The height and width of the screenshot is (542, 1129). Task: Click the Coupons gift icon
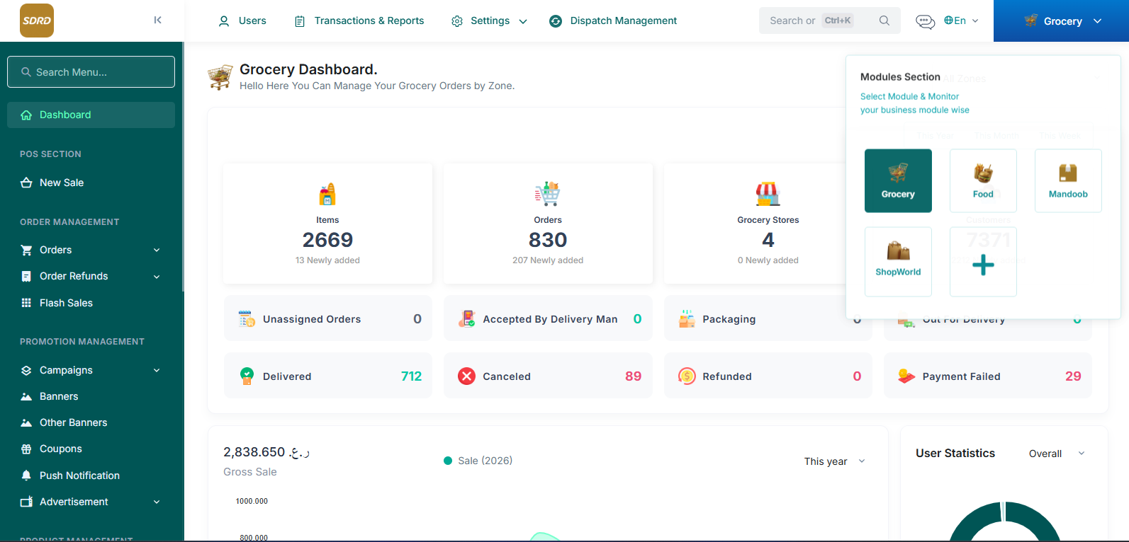[26, 449]
